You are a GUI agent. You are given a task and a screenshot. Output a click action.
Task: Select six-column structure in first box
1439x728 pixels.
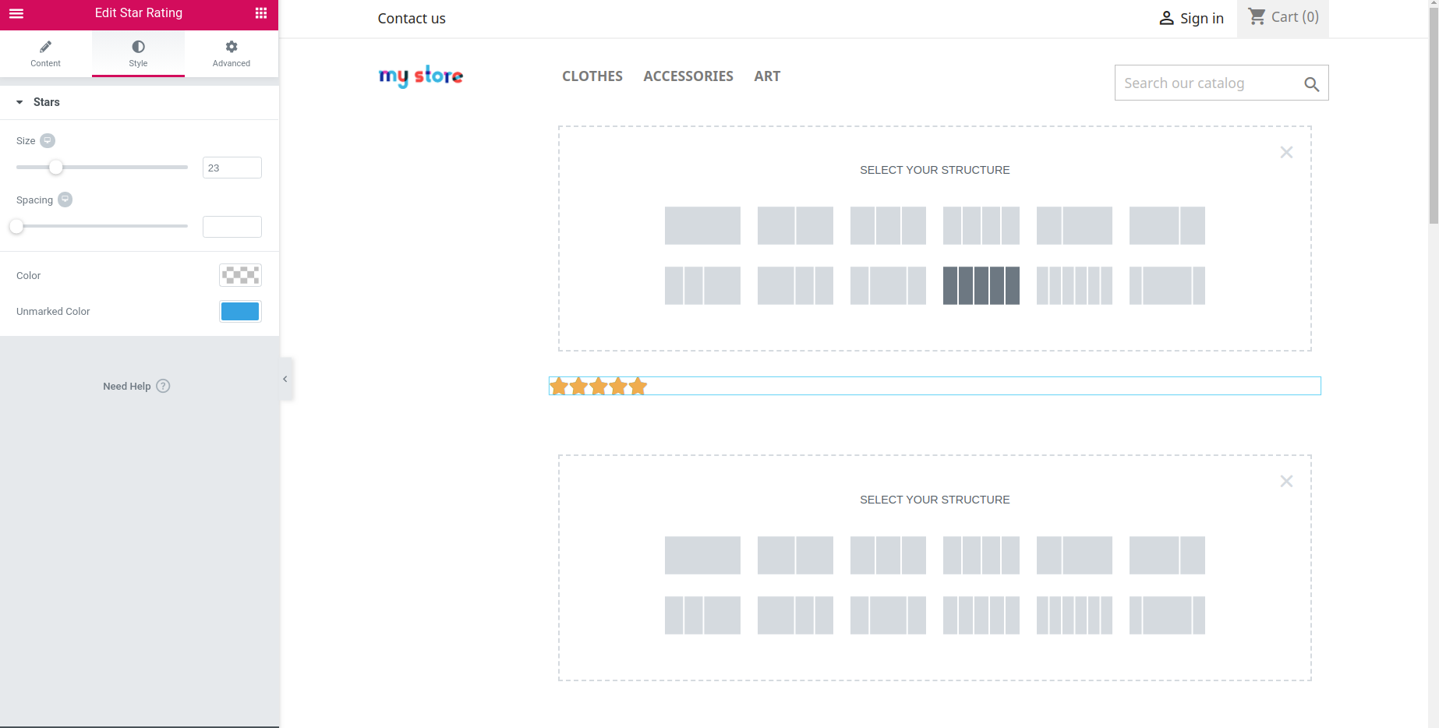click(x=1074, y=285)
